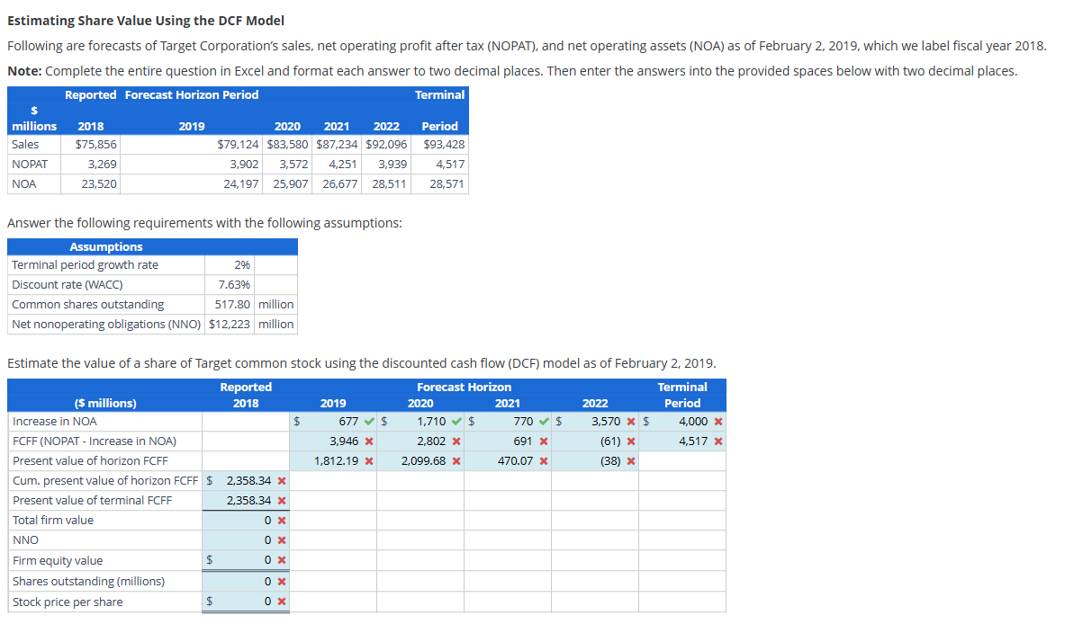The width and height of the screenshot is (1074, 633).
Task: Click the red X next to 2,802
Action: tap(456, 441)
